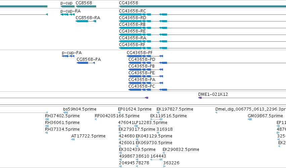The height and width of the screenshot is (168, 286).
Task: Select protein CG43658-PB
Action: [x=141, y=66]
